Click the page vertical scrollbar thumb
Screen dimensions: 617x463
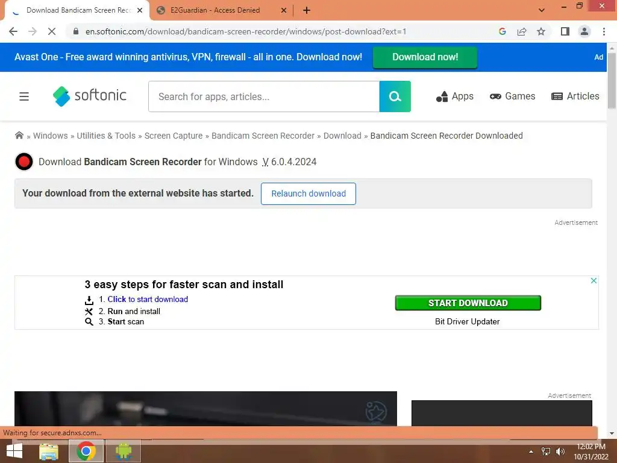pyautogui.click(x=612, y=81)
